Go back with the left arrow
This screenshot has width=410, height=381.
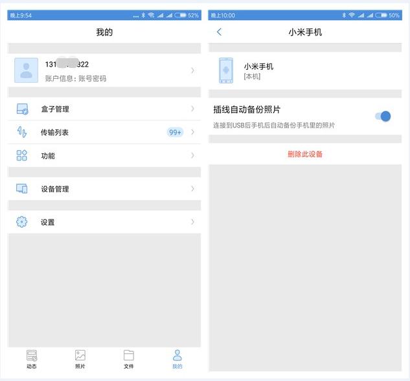tap(219, 32)
